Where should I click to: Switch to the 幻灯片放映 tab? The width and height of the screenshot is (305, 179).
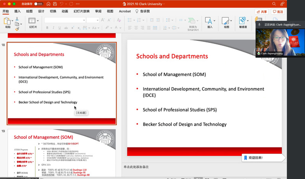81,11
